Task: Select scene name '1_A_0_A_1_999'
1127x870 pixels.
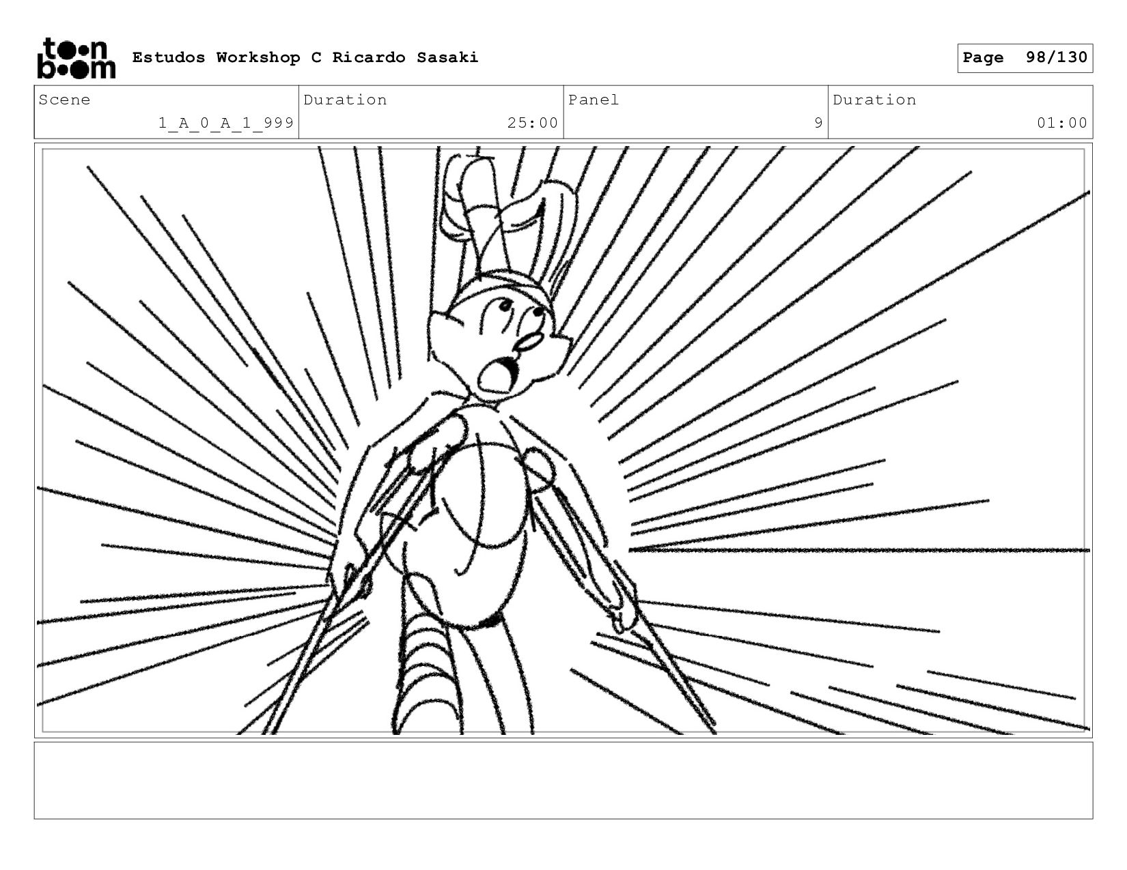Action: pos(226,123)
